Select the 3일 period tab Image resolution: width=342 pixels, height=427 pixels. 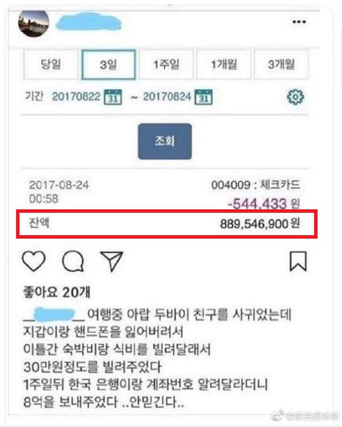point(109,65)
